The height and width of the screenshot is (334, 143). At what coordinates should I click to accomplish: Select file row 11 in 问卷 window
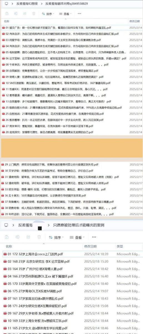[x=72, y=89]
